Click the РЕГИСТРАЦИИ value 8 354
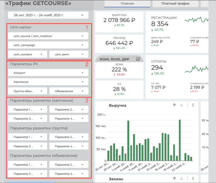Viewport: 216px width, 183px height. point(160,24)
